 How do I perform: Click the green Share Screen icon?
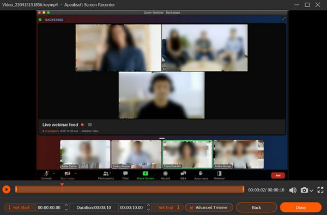tap(146, 174)
